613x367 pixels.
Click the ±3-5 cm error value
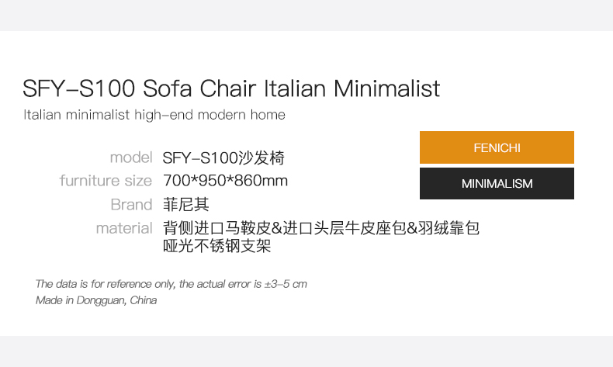(x=286, y=284)
